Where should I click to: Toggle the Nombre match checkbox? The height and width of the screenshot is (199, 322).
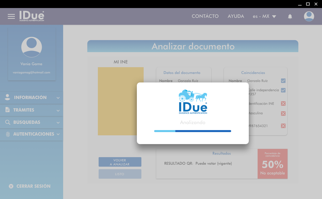[283, 81]
